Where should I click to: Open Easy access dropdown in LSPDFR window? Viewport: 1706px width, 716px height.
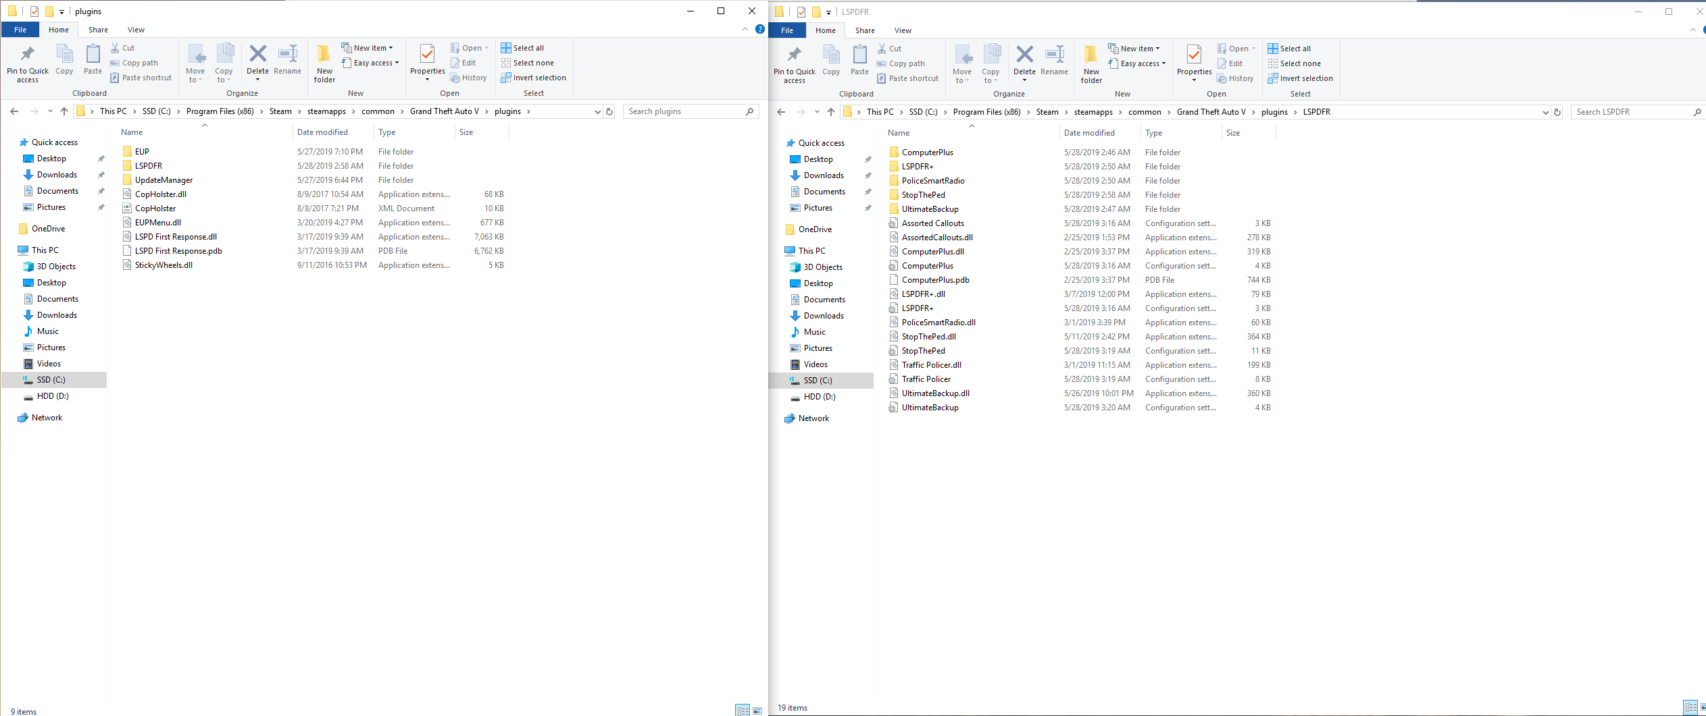pos(1137,63)
